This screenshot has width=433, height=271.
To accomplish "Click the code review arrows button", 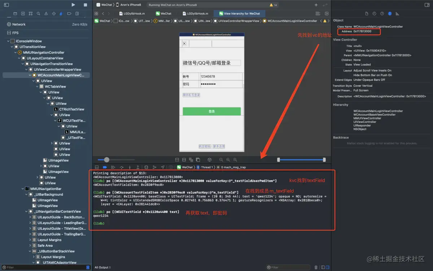I will (x=325, y=5).
